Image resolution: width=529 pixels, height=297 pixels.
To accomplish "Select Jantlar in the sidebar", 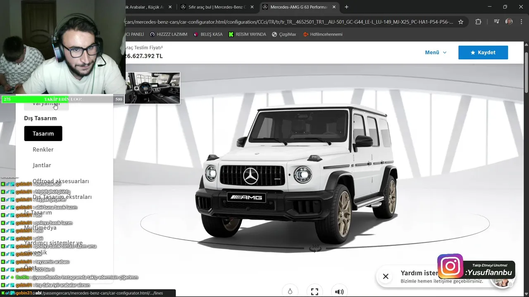I will pyautogui.click(x=42, y=165).
